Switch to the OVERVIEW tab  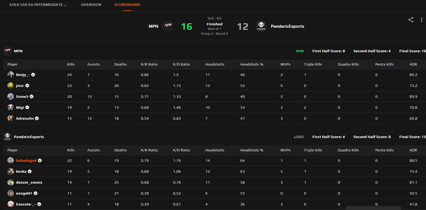(91, 5)
